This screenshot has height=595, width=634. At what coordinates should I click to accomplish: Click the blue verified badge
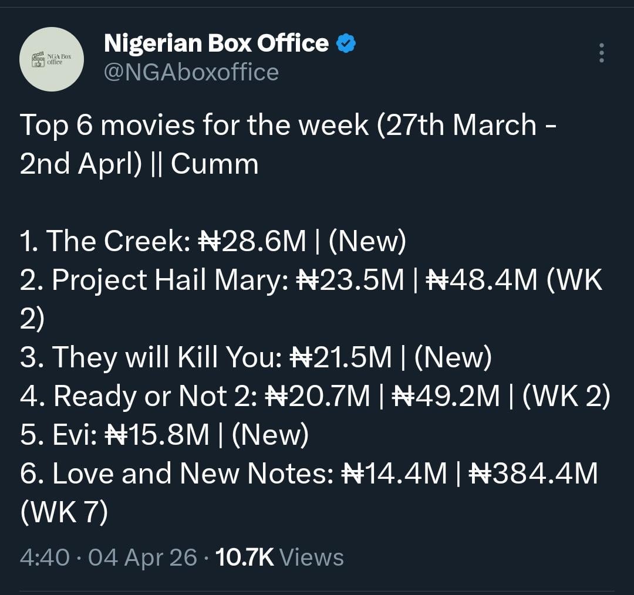[x=346, y=43]
